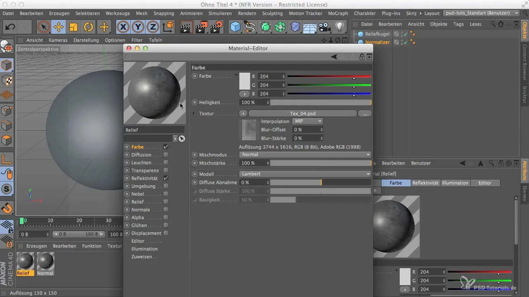Image resolution: width=529 pixels, height=297 pixels.
Task: Select the Scale tool
Action: tap(74, 27)
